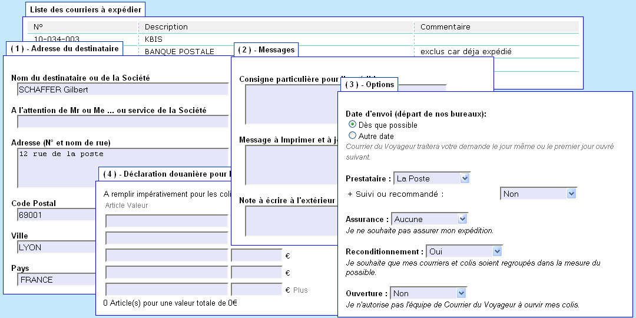Select the "Dès que possible" radio button
The image size is (636, 318).
(353, 125)
